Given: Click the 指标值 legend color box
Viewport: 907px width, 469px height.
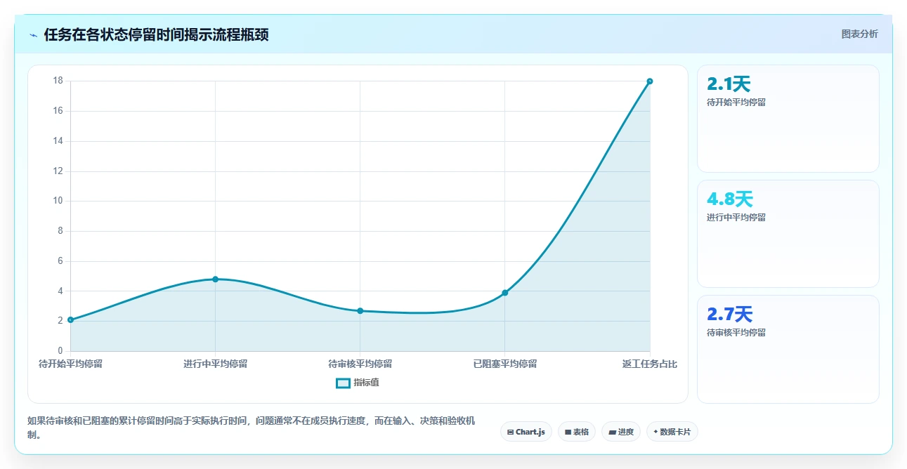Looking at the screenshot, I should pos(343,383).
